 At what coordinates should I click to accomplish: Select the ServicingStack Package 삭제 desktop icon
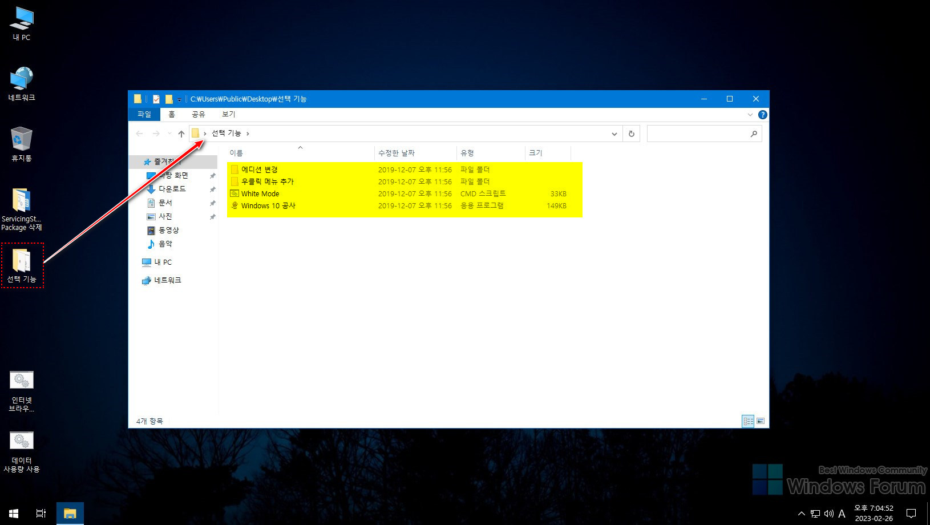tap(22, 209)
